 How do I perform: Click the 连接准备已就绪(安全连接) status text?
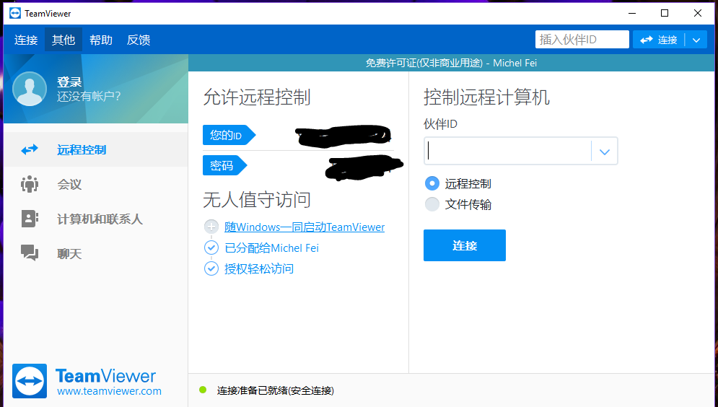click(x=275, y=390)
